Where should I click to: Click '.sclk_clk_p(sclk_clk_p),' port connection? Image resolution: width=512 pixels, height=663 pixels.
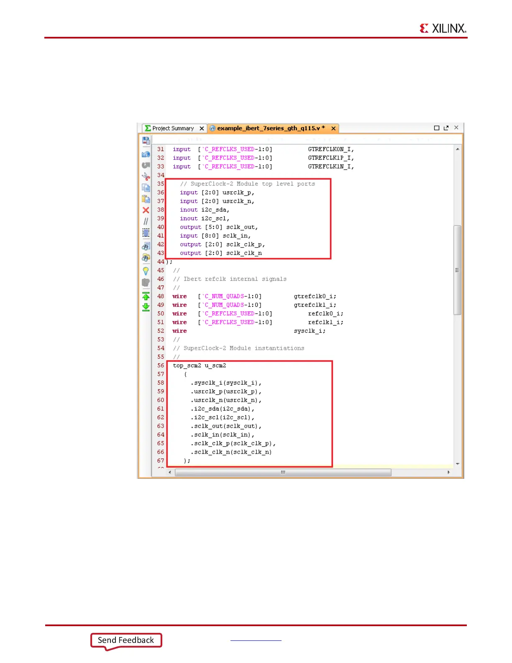pyautogui.click(x=233, y=444)
